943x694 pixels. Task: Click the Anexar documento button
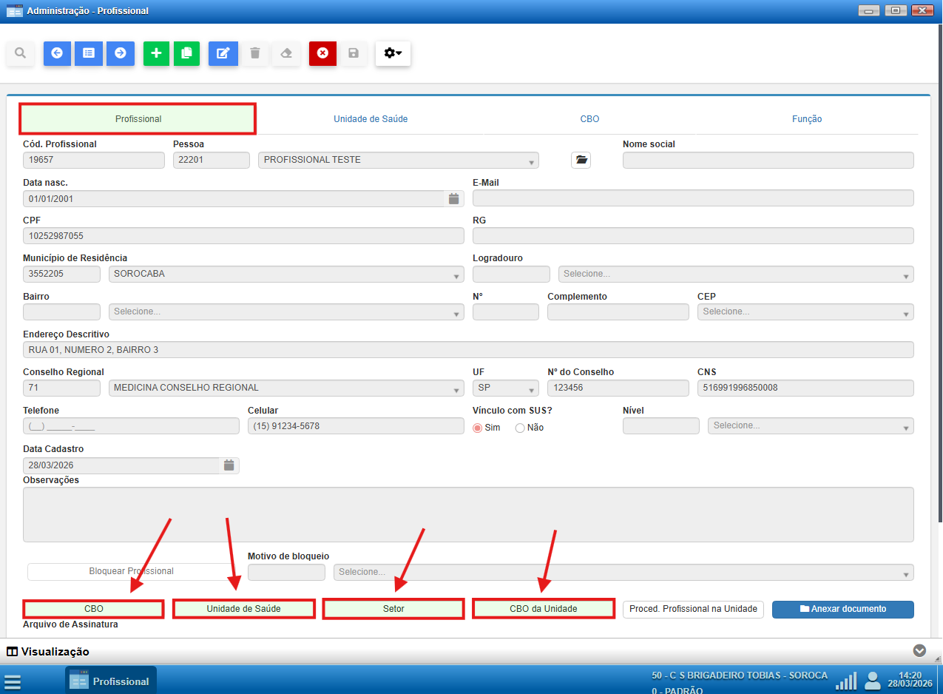842,609
